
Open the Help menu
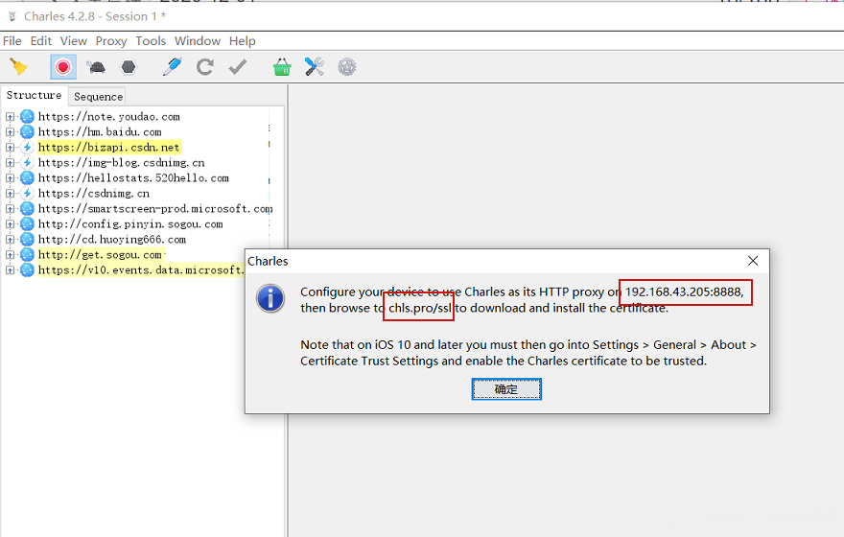243,41
